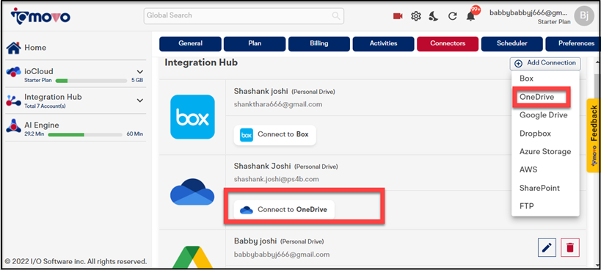Open the Scheduler tab
The image size is (601, 270).
click(x=512, y=44)
